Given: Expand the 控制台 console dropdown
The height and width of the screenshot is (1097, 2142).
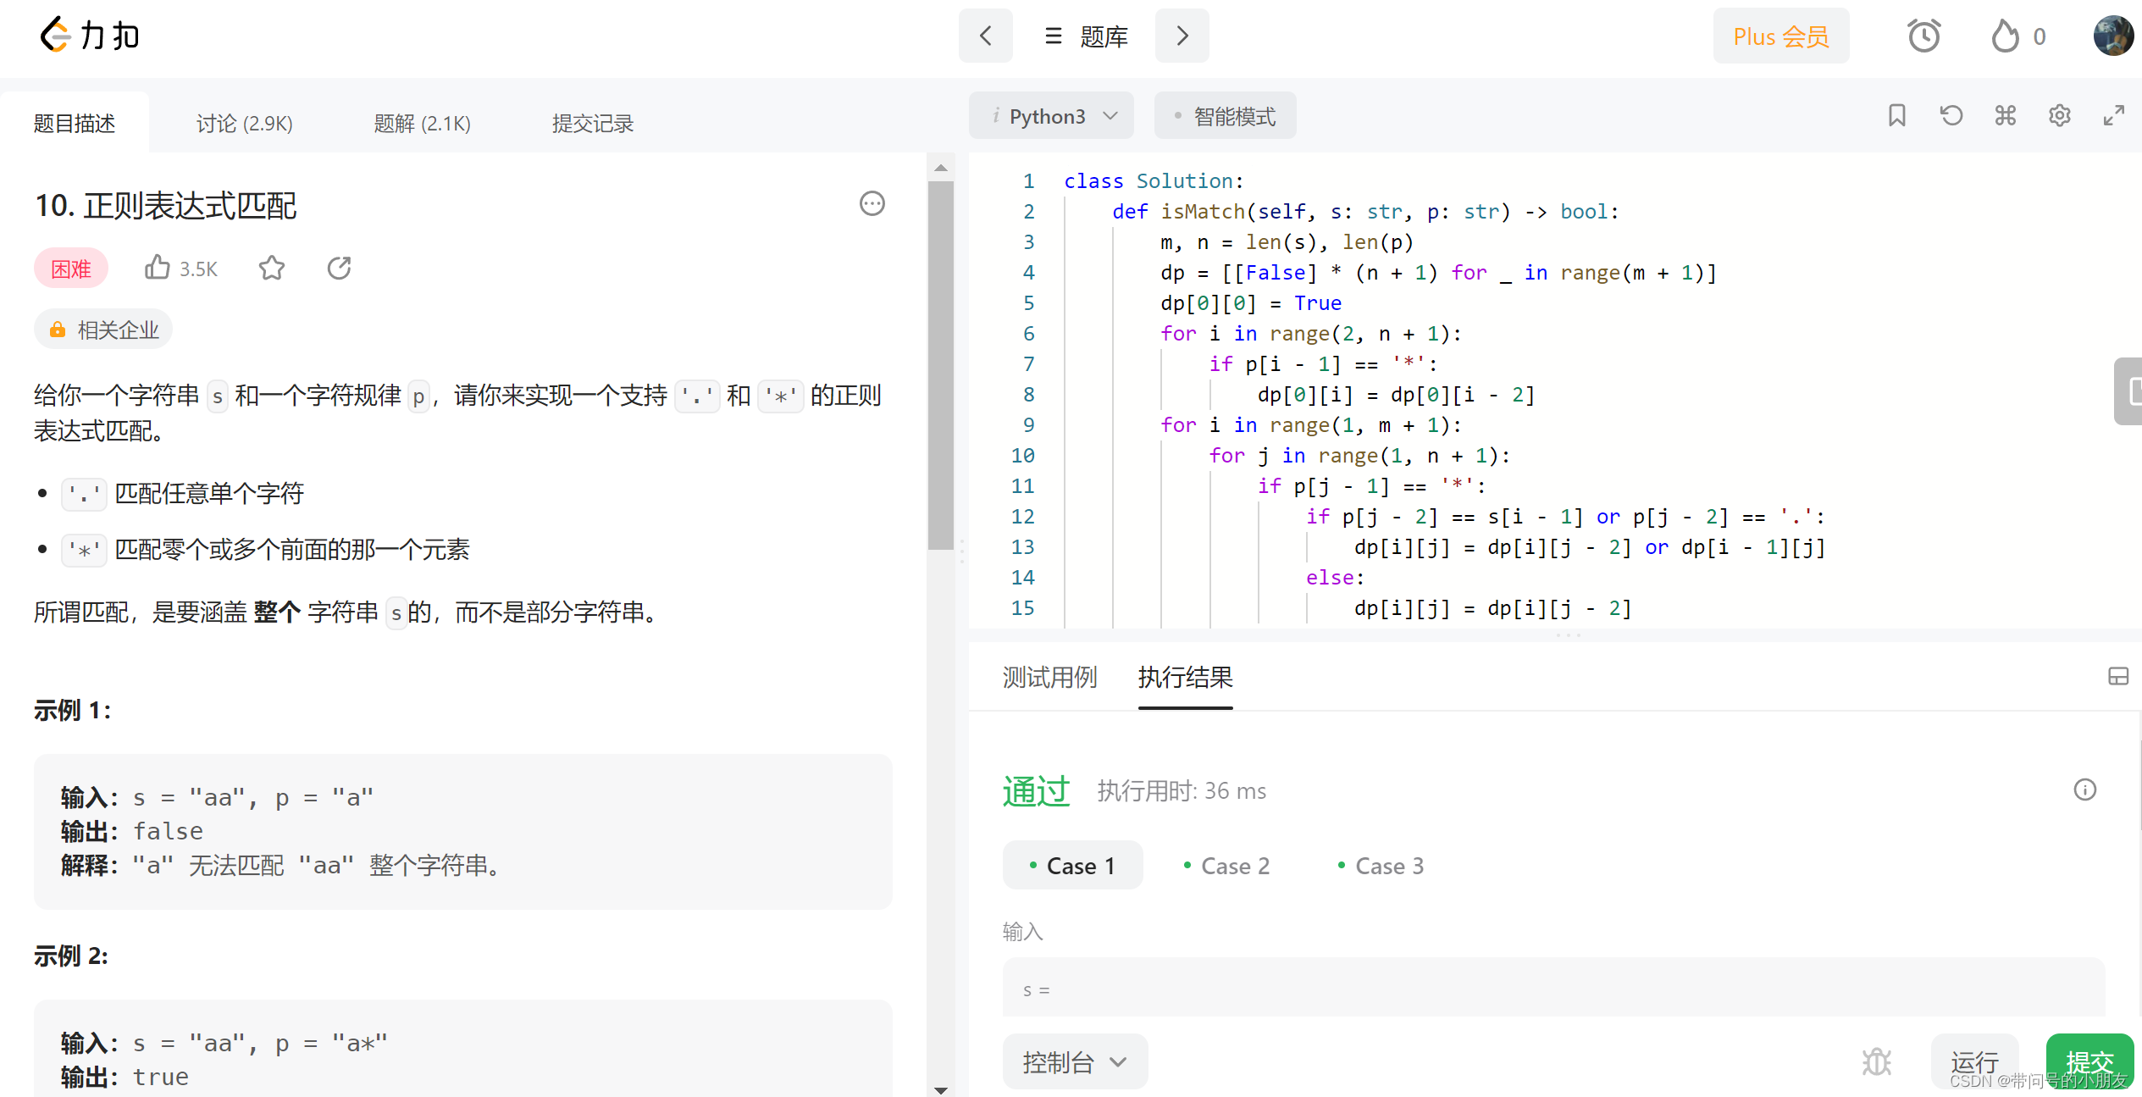Looking at the screenshot, I should [1075, 1061].
